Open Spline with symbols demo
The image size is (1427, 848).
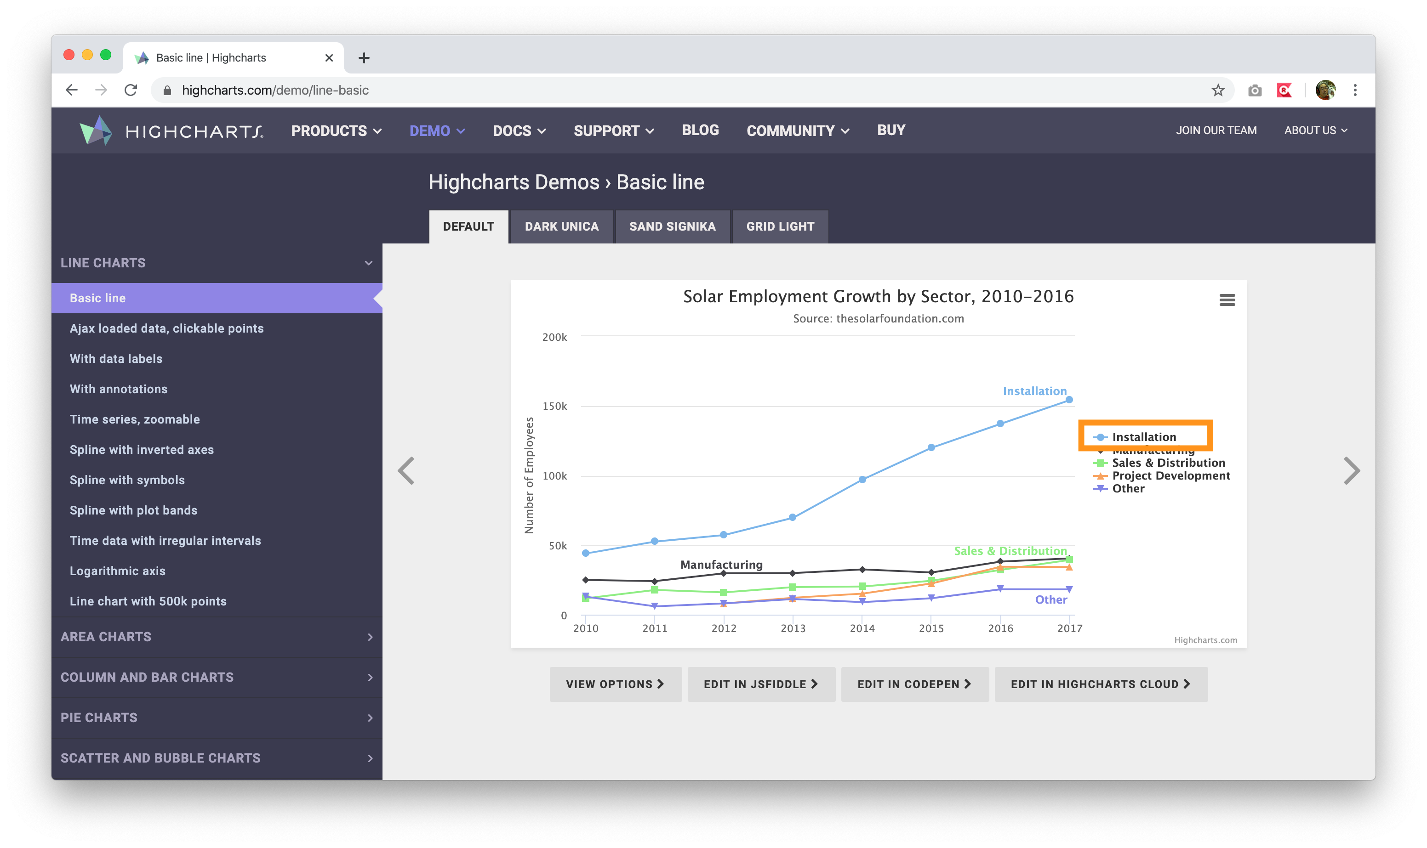(x=127, y=480)
